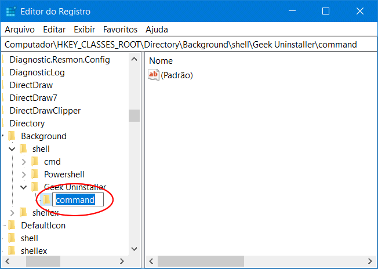Click the tree pane vertical scrollbar down arrow

[135, 249]
